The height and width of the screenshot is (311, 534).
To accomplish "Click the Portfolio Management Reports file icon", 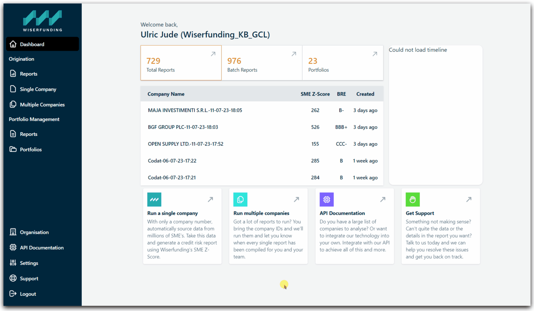I will tap(13, 134).
